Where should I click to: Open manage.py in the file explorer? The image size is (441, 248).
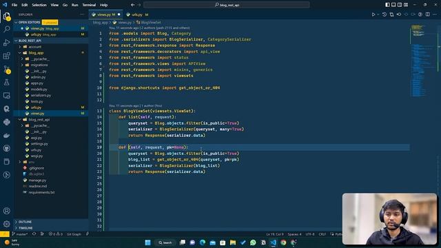click(37, 180)
